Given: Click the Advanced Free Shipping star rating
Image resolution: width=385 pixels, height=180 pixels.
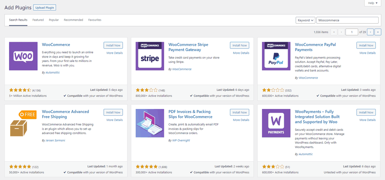Looking at the screenshot, I should 20,167.
